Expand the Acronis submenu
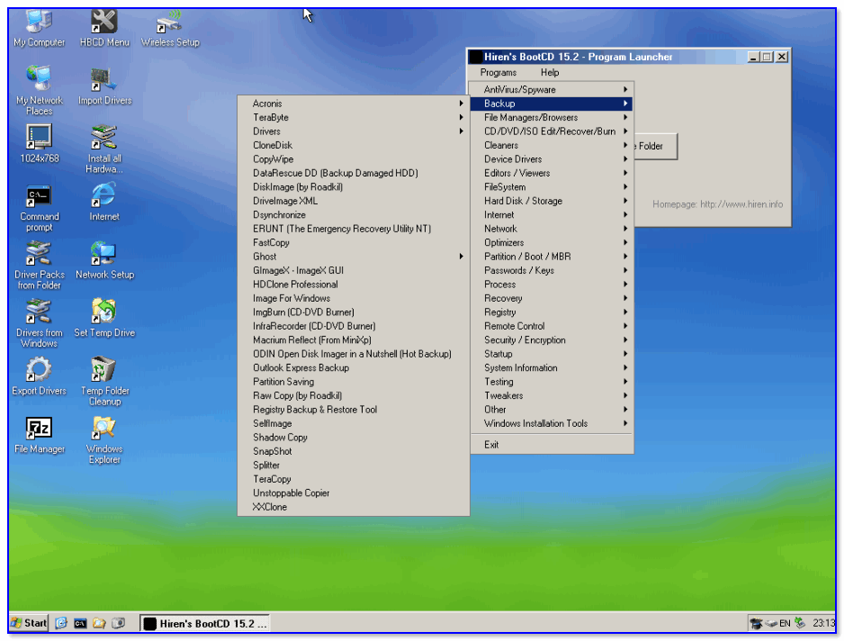 (353, 104)
